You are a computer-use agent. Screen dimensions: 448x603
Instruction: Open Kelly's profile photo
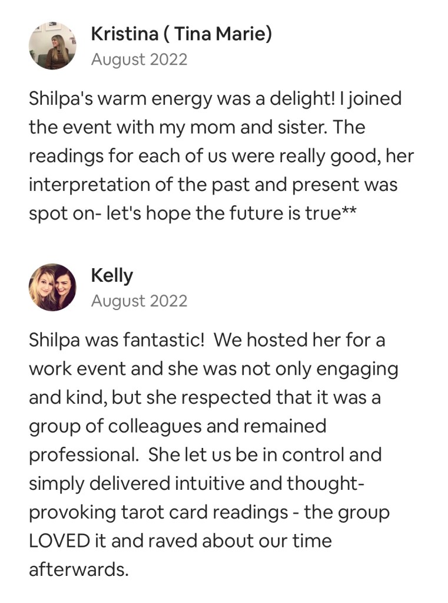pos(52,287)
